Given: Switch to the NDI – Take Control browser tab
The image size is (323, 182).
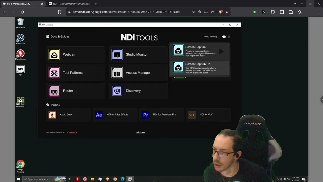Looking at the screenshot, I should pyautogui.click(x=69, y=4).
